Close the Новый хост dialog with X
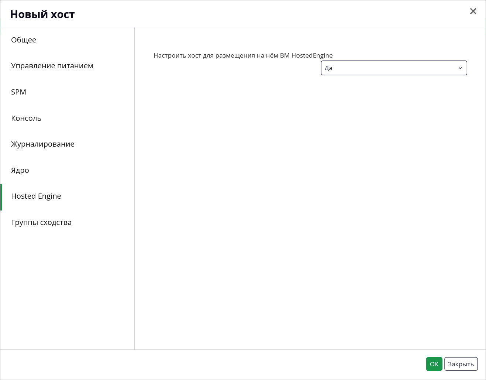The width and height of the screenshot is (486, 380). (473, 11)
